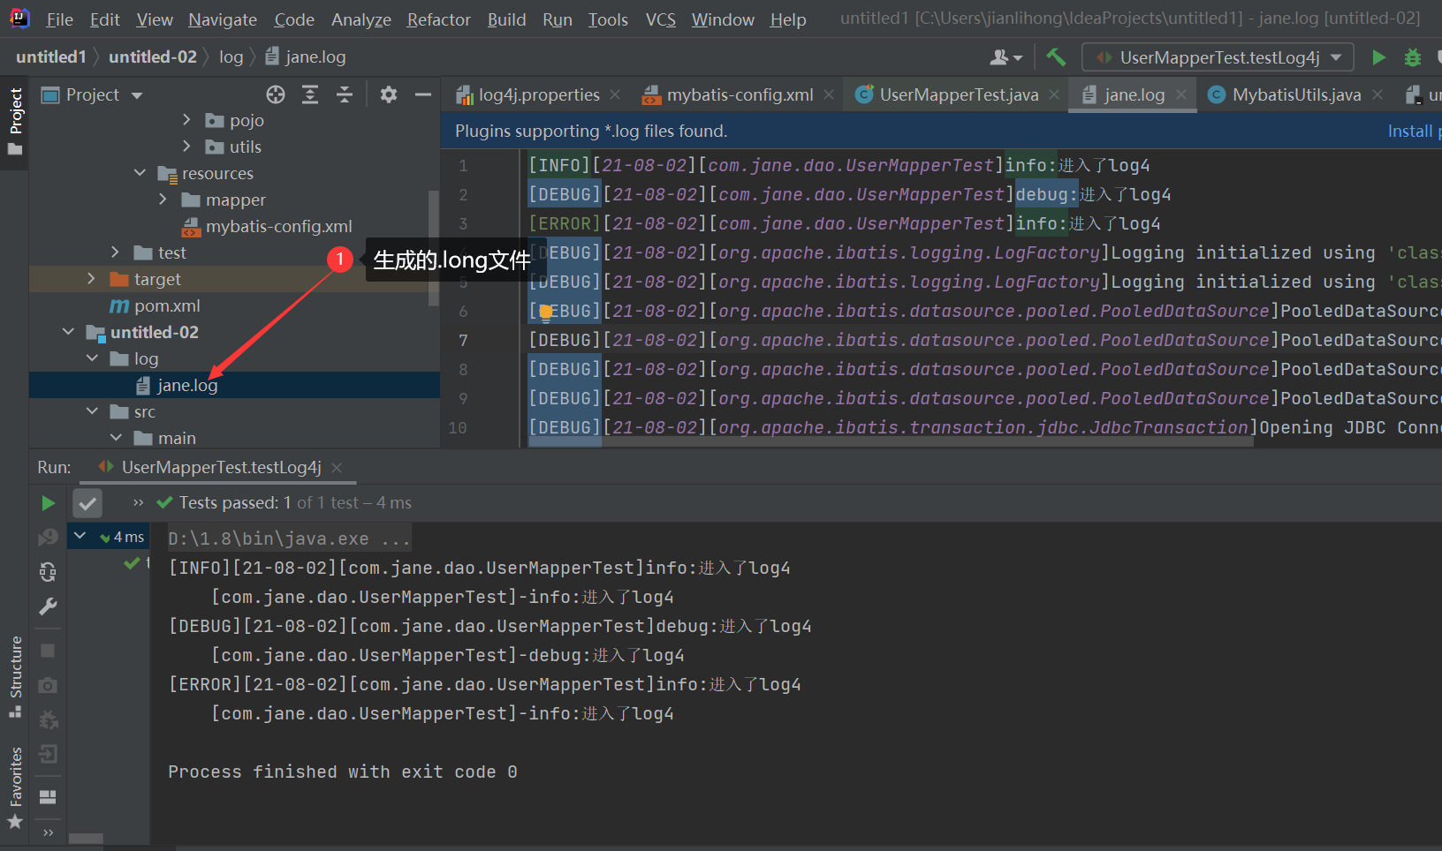Open the Tools menu
The height and width of the screenshot is (851, 1442).
coord(608,19)
